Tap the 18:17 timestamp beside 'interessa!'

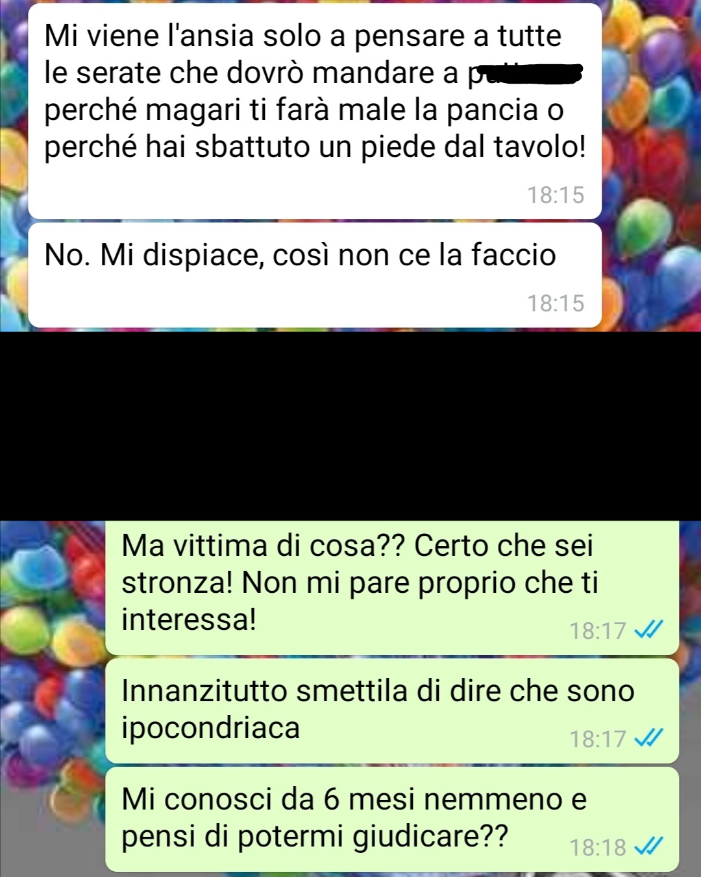tap(598, 631)
